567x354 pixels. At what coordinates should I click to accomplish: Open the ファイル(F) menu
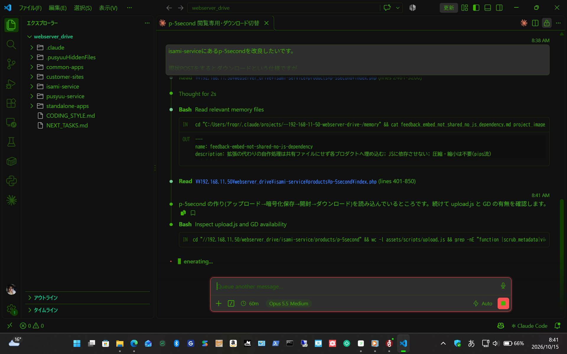pos(30,8)
